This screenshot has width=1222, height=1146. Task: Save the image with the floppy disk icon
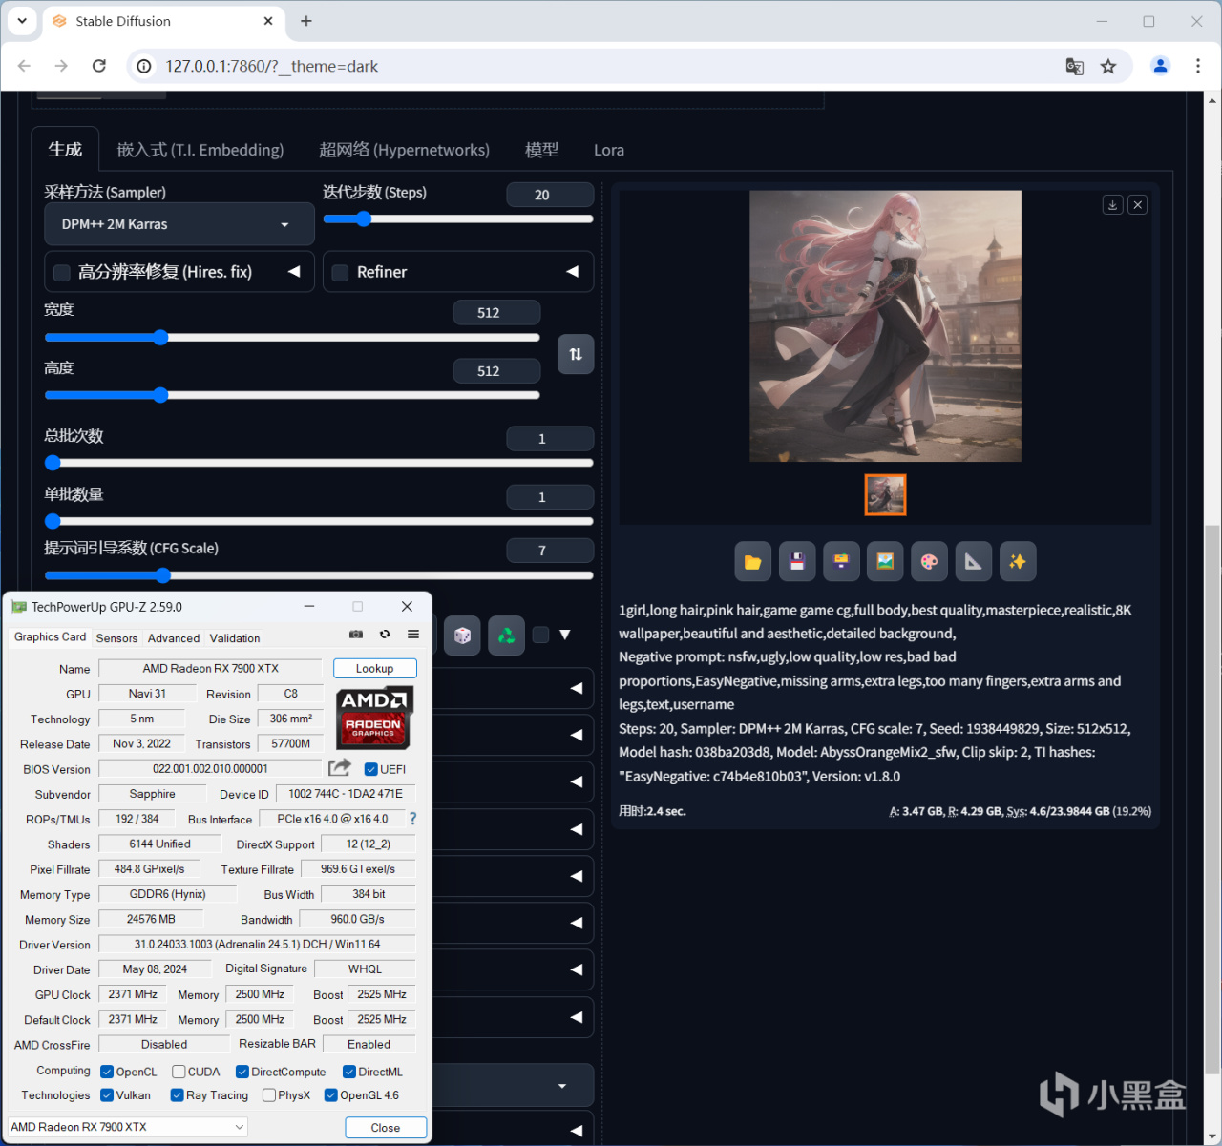(797, 562)
